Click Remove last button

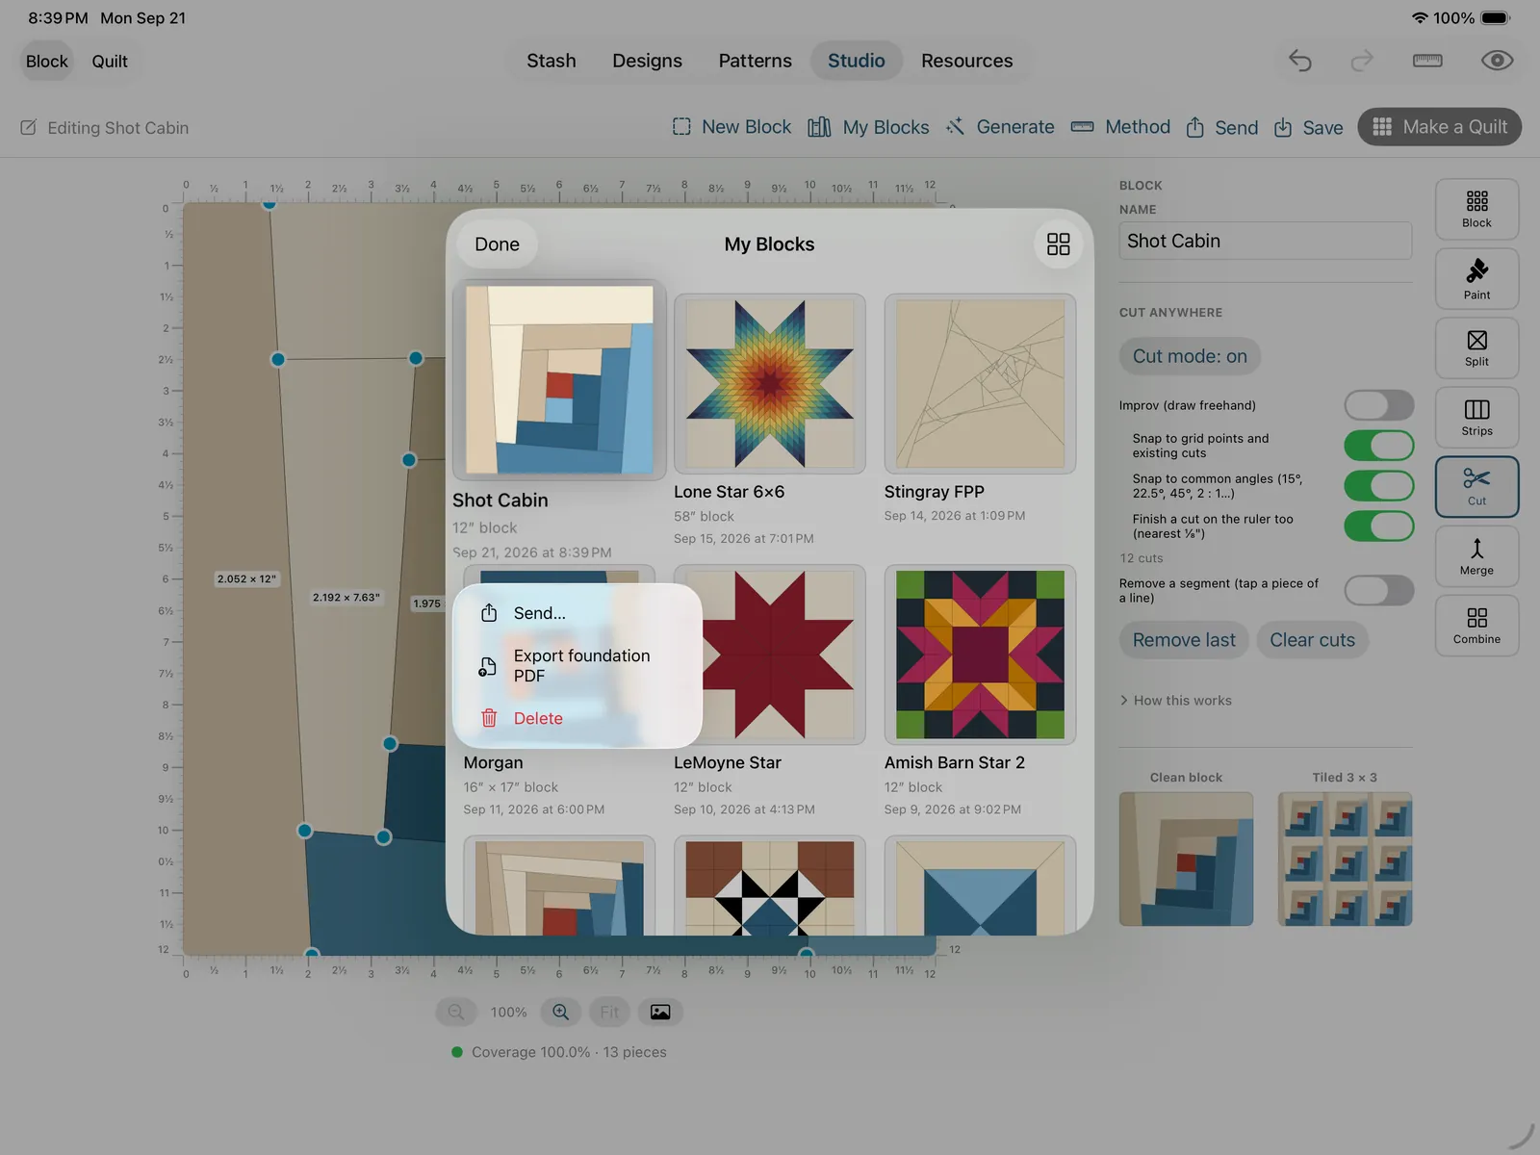click(1184, 640)
